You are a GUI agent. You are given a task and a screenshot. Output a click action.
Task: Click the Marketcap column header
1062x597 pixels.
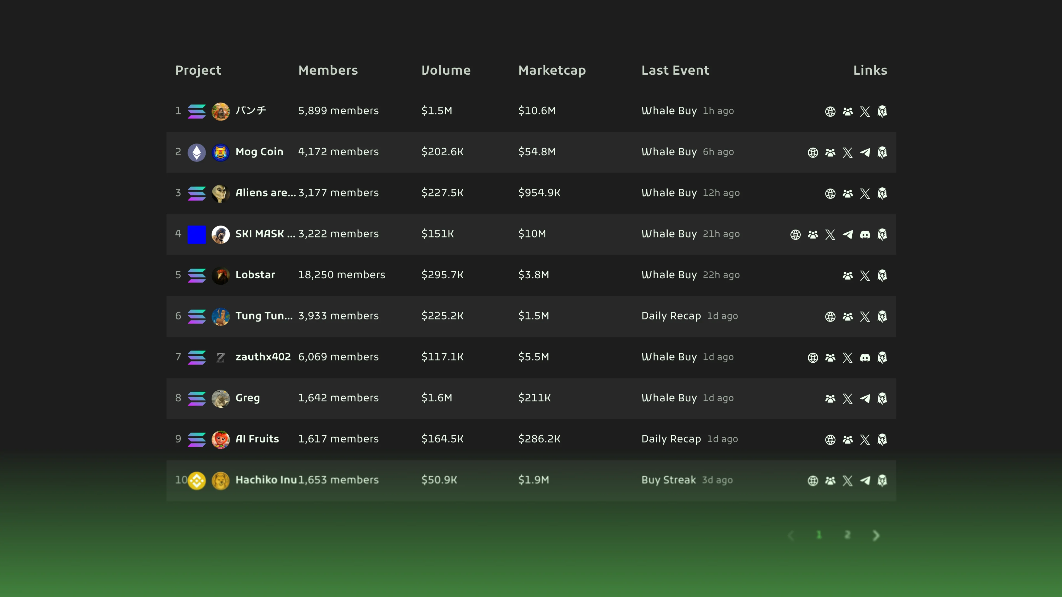[553, 70]
